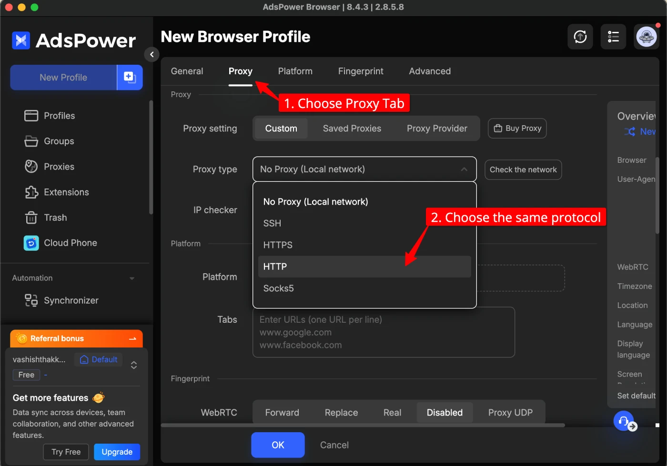The width and height of the screenshot is (667, 466).
Task: Click Set default in Overview panel
Action: click(x=636, y=396)
